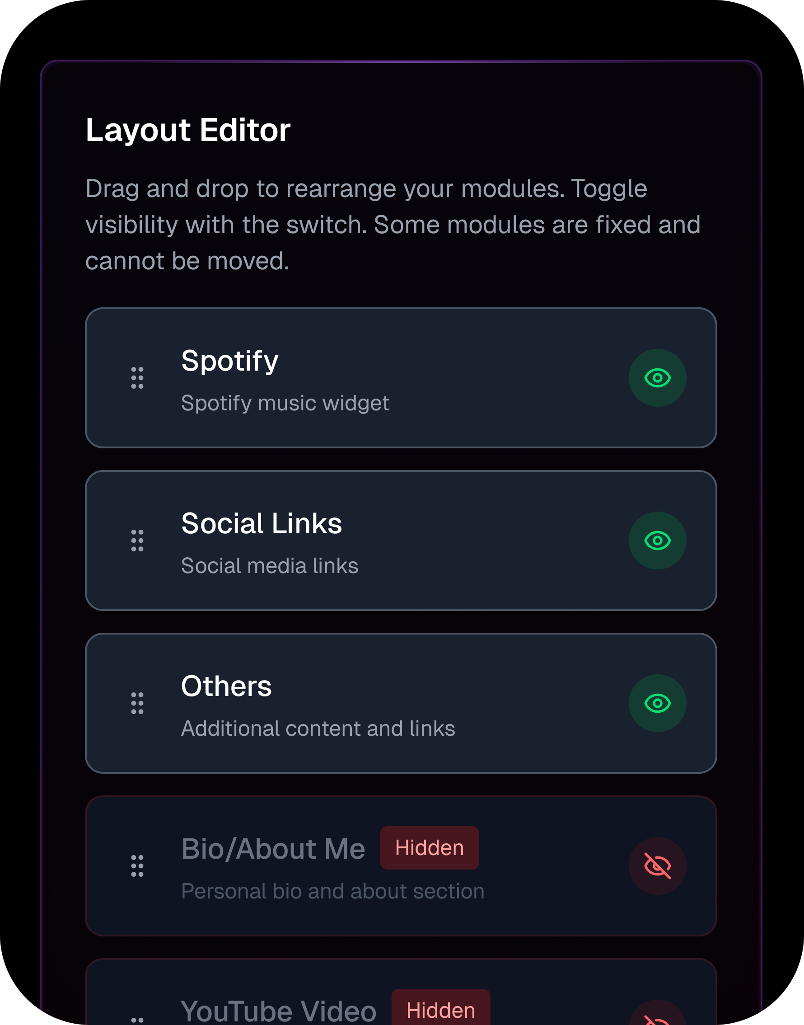
Task: Hide the Others module
Action: pyautogui.click(x=657, y=703)
